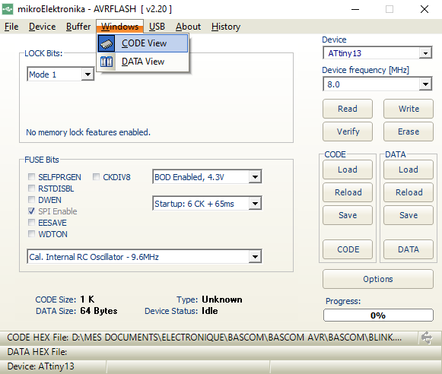Click the chip icon beside CODE View

pyautogui.click(x=107, y=43)
